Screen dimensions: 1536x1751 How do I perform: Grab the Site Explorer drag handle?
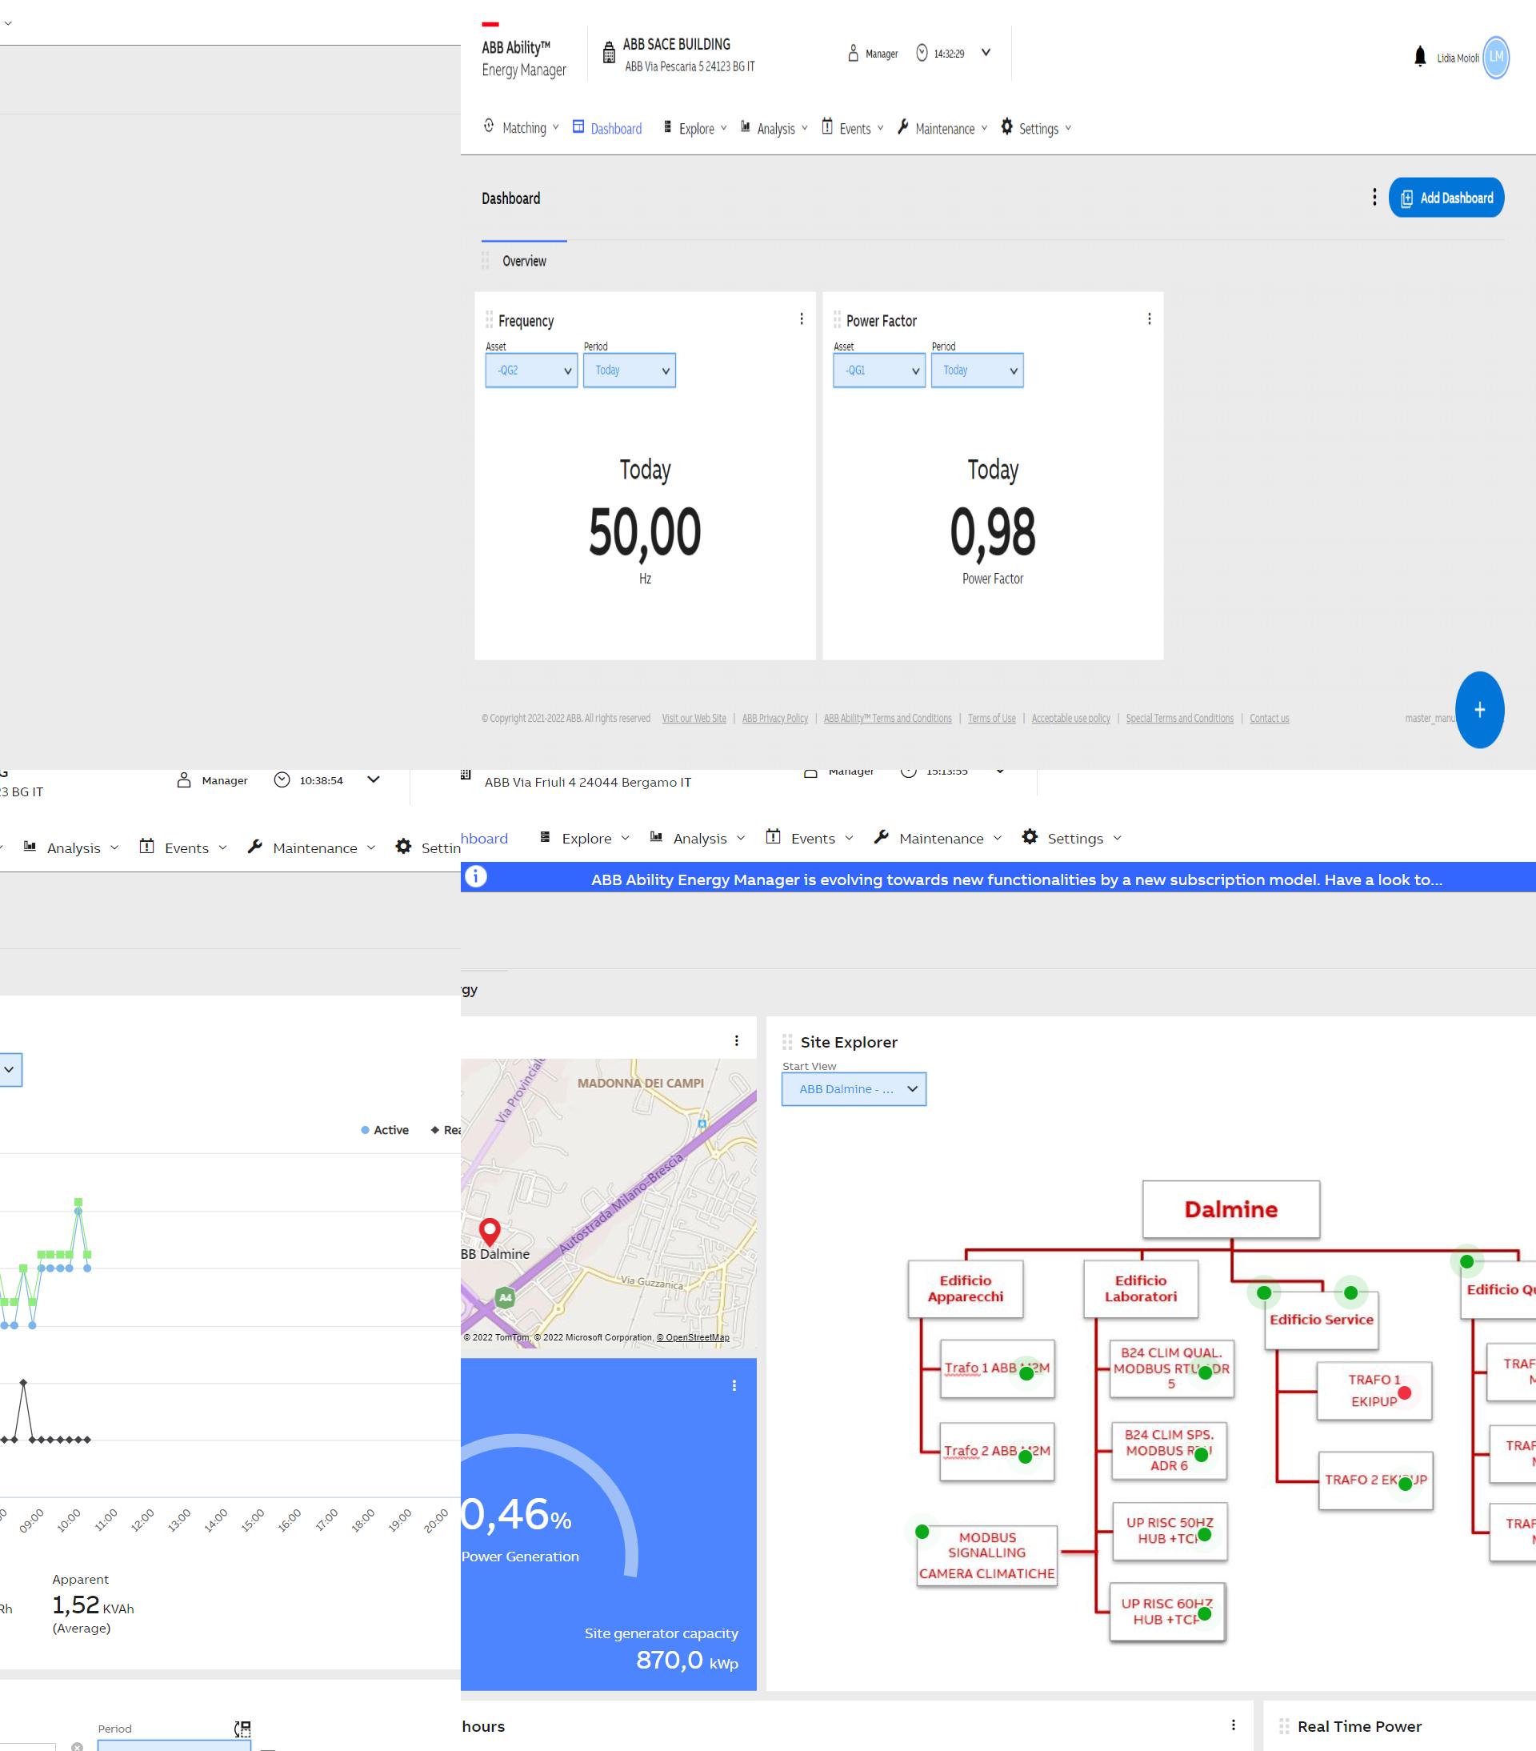(x=787, y=1042)
